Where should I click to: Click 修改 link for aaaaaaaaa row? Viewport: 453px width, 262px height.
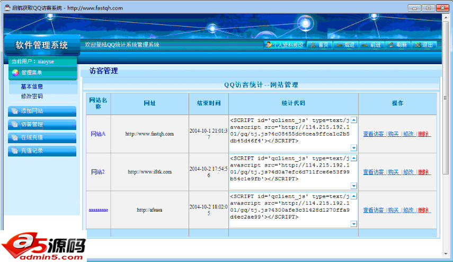point(407,211)
